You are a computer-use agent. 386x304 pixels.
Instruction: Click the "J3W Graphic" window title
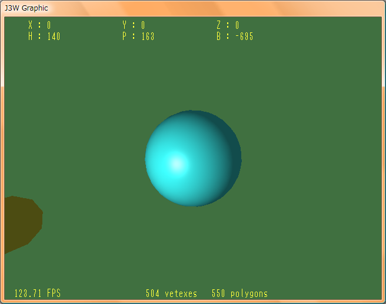coord(26,8)
